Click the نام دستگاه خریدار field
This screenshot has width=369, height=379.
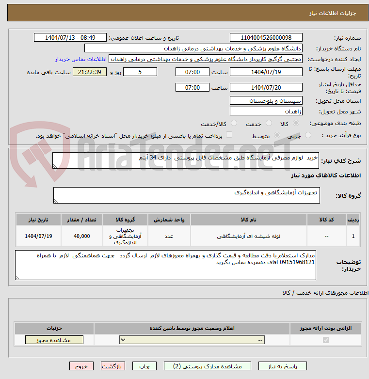click(193, 48)
